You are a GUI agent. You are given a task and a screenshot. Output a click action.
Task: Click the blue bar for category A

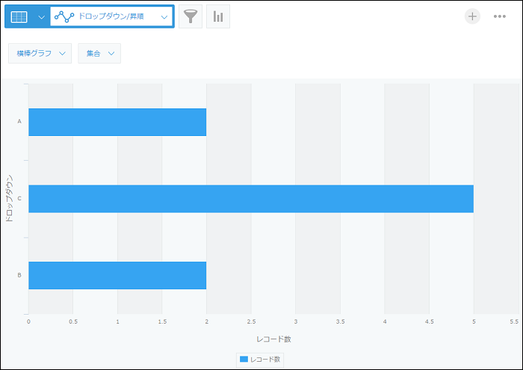tap(117, 122)
